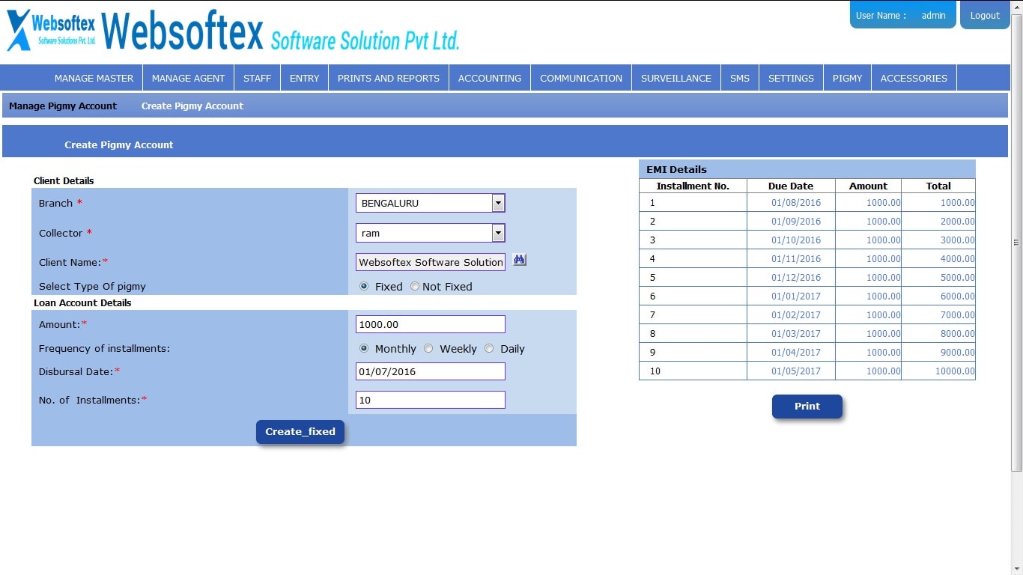Open the Branch dropdown showing BENGALURU
This screenshot has width=1023, height=575.
(x=431, y=203)
